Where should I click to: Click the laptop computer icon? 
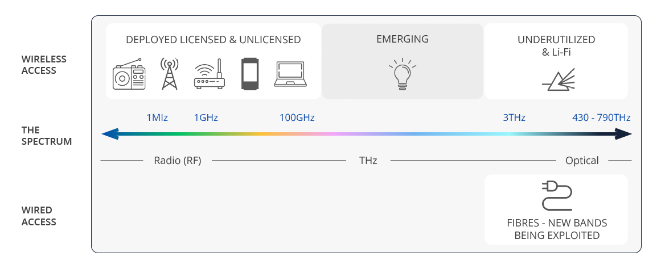coord(290,74)
